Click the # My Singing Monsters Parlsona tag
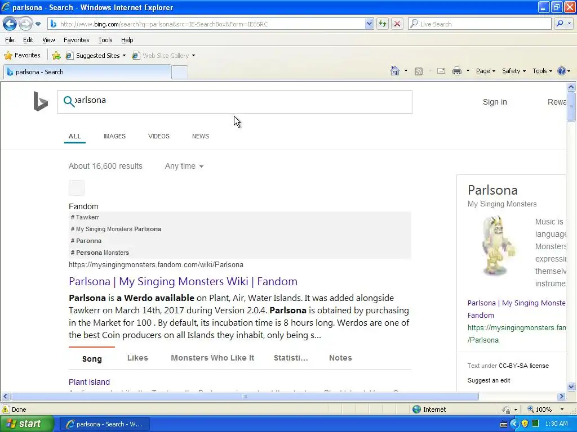The height and width of the screenshot is (432, 577). pyautogui.click(x=116, y=229)
